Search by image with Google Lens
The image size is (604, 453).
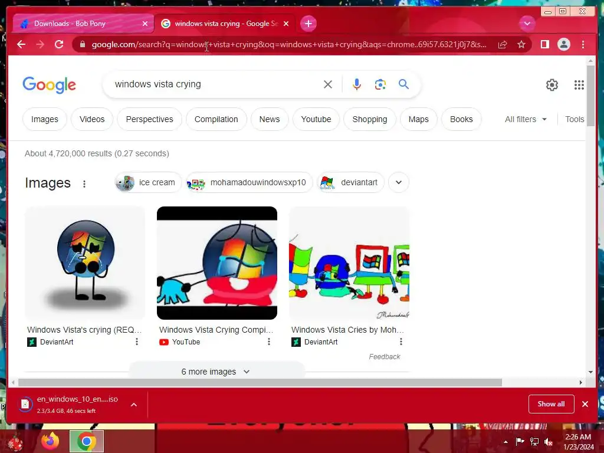point(380,84)
